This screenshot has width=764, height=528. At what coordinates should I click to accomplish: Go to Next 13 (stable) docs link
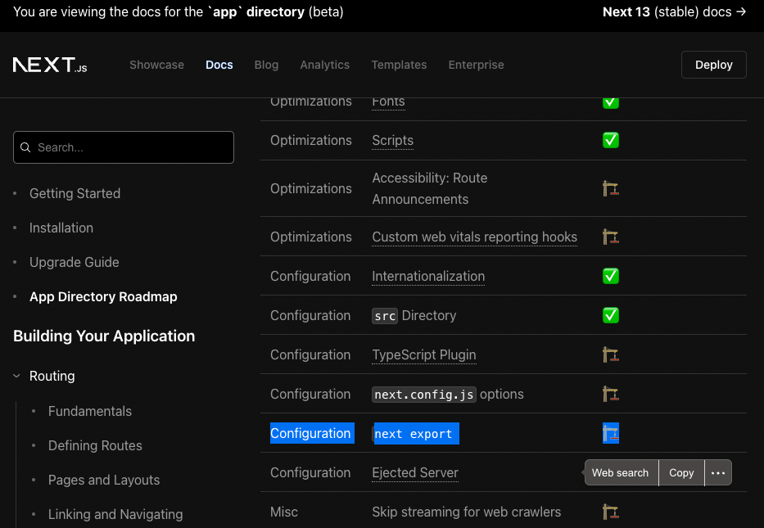coord(675,11)
